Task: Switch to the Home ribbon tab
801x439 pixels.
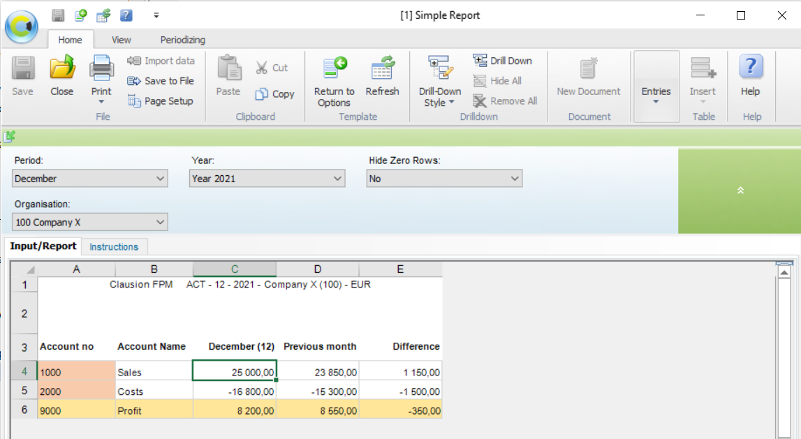Action: [70, 40]
